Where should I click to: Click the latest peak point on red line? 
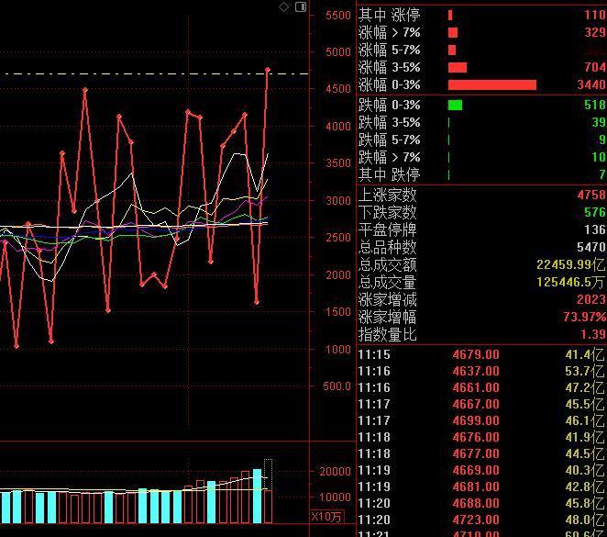pyautogui.click(x=268, y=70)
